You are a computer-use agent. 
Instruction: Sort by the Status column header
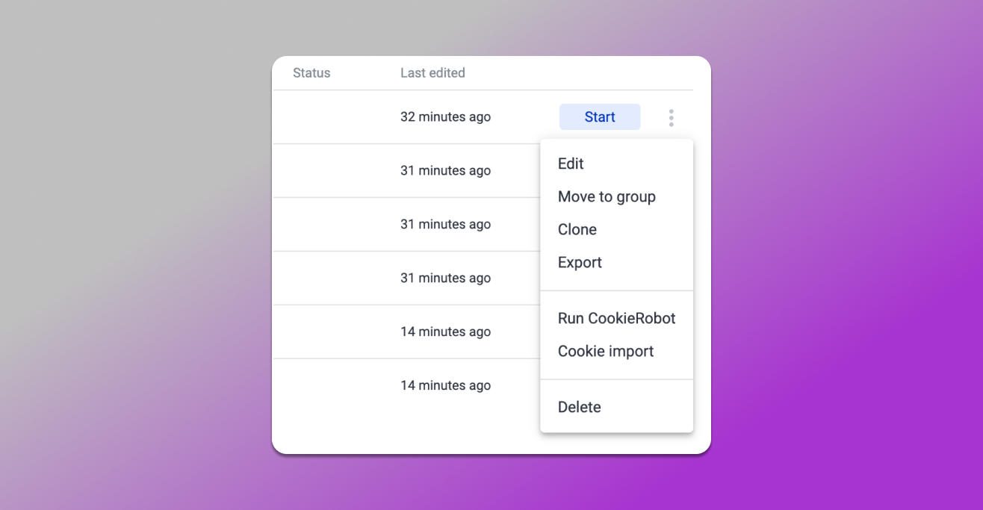[311, 72]
